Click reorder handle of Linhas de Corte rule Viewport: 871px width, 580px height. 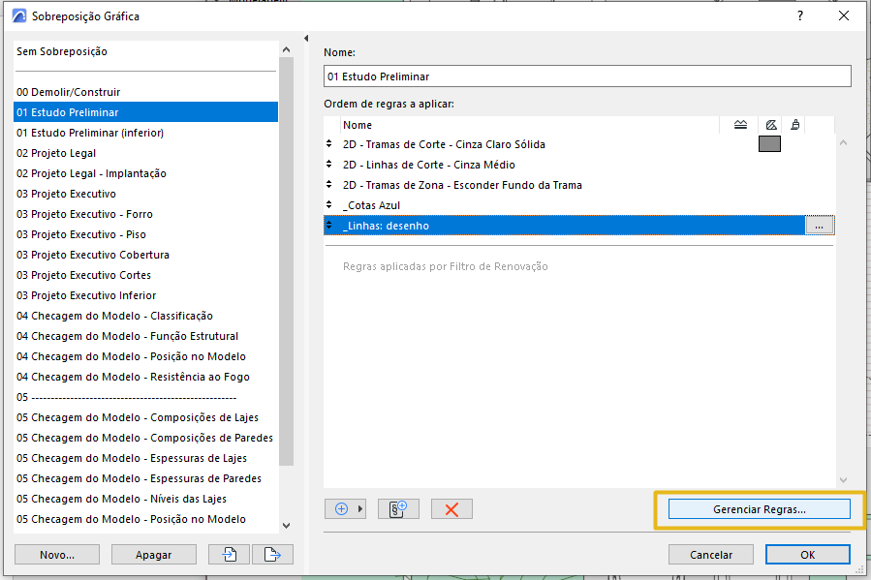point(328,165)
